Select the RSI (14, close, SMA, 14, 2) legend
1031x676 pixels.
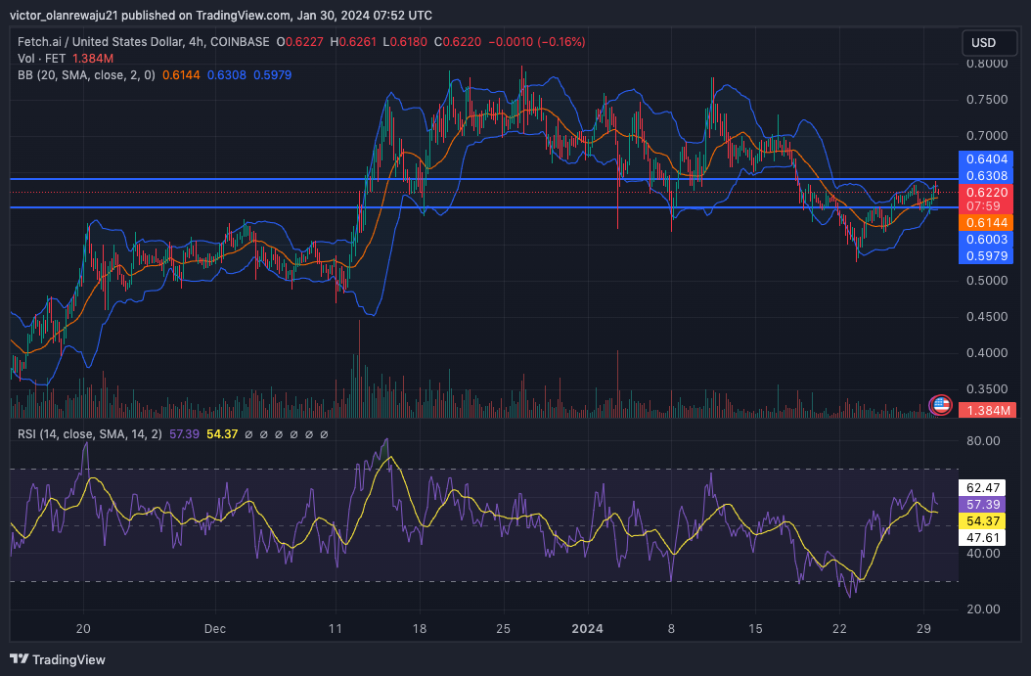click(x=89, y=434)
